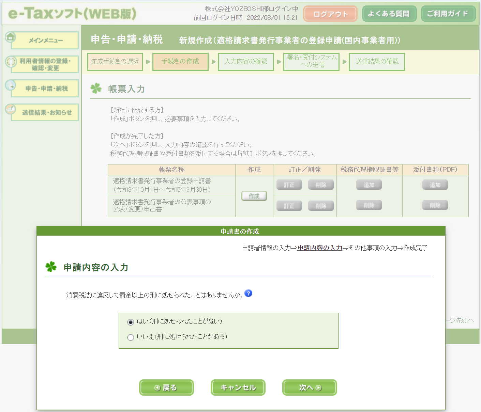
Task: Click the ページ先頭へ link
Action: pos(460,320)
